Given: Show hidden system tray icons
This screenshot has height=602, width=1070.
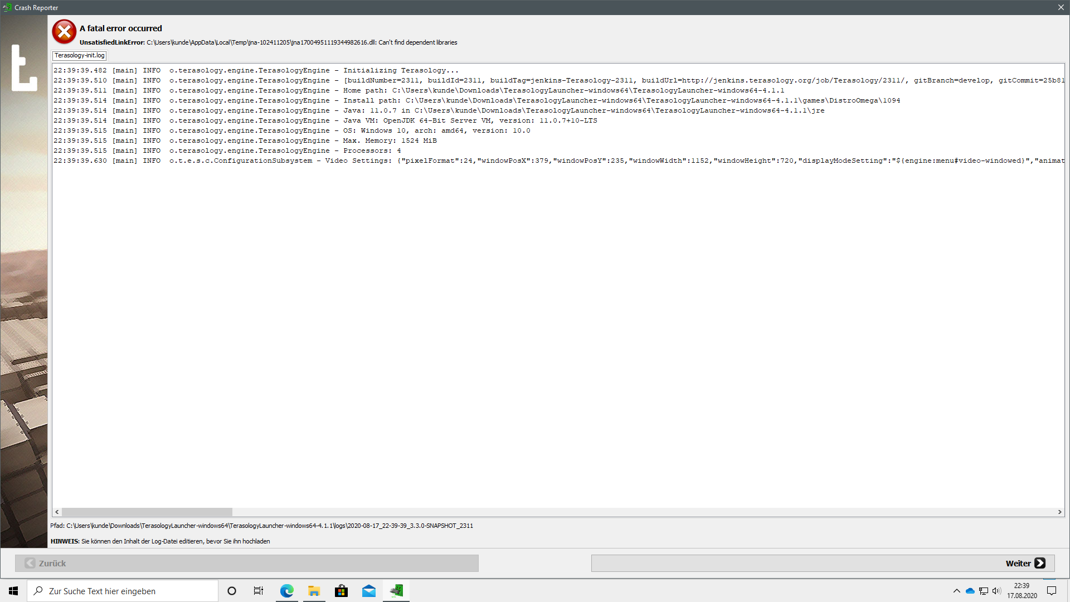Looking at the screenshot, I should click(x=956, y=591).
